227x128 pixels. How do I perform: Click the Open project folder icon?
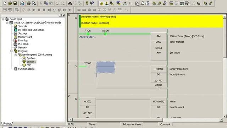pos(10,3)
